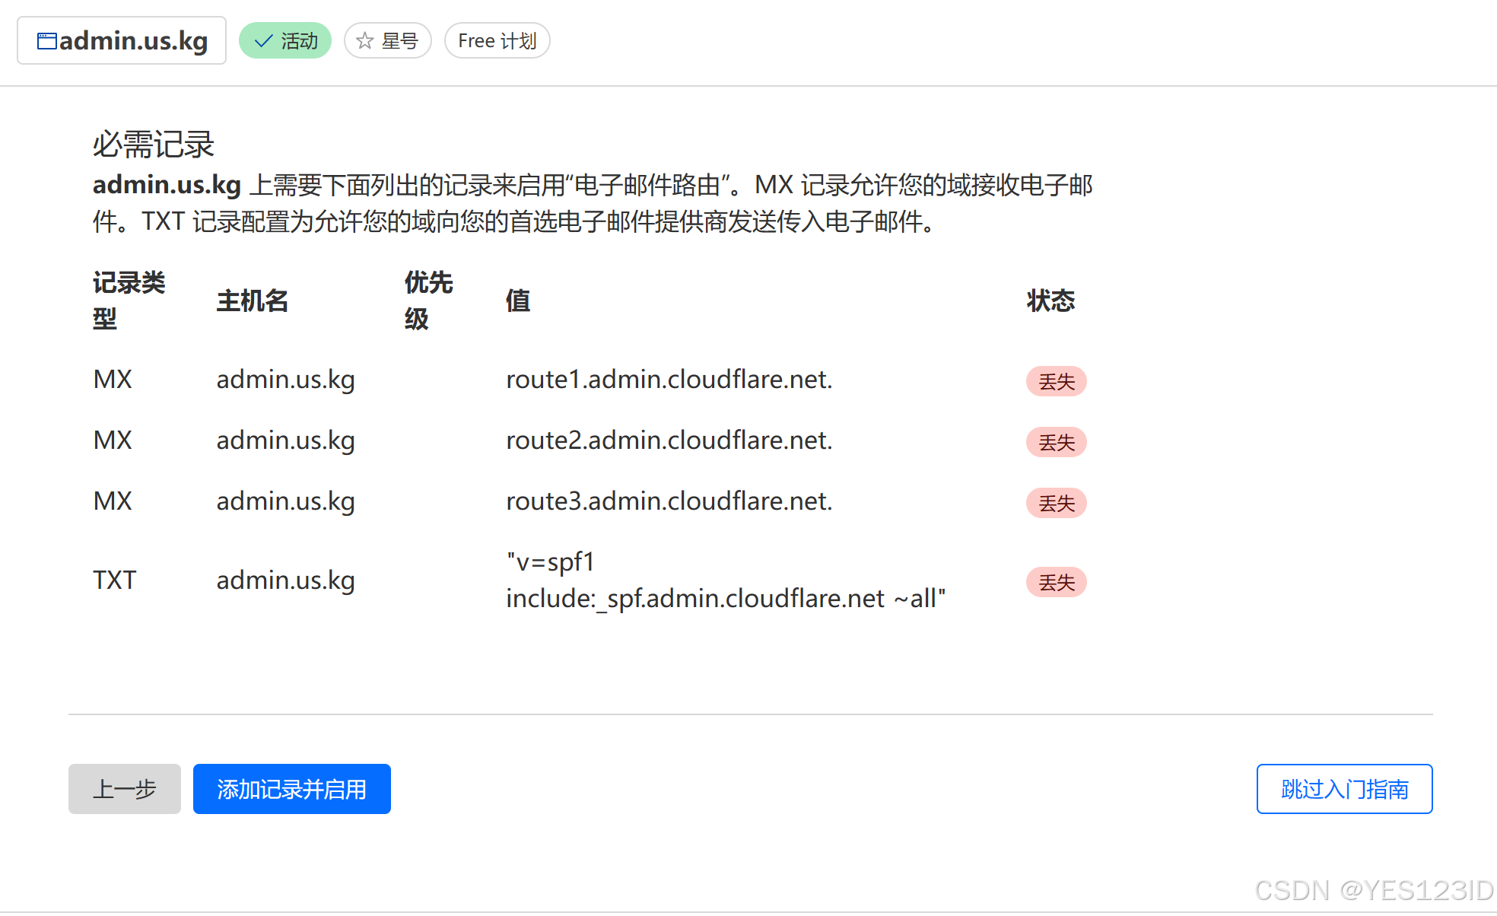
Task: Skip the guide via 跳过入门指南
Action: [1343, 789]
